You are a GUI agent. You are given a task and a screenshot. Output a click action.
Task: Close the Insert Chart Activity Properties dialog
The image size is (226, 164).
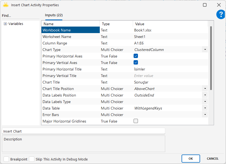pos(219,5)
